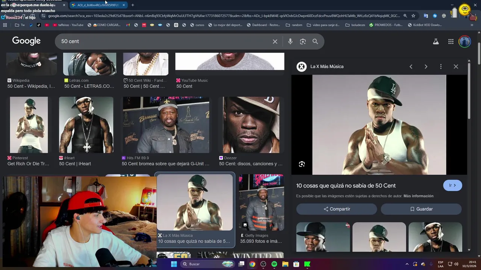This screenshot has width=481, height=270.
Task: Open middle related image in preview panel
Action: pyautogui.click(x=379, y=237)
